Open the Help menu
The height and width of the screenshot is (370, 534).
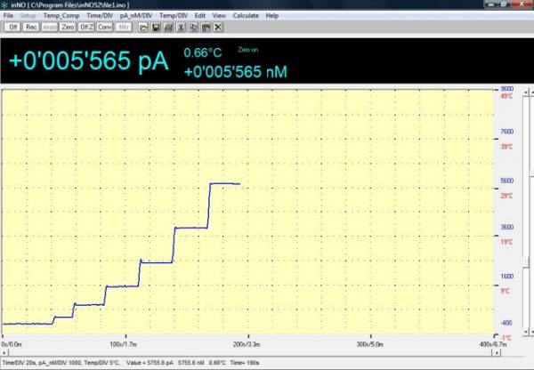tap(272, 16)
